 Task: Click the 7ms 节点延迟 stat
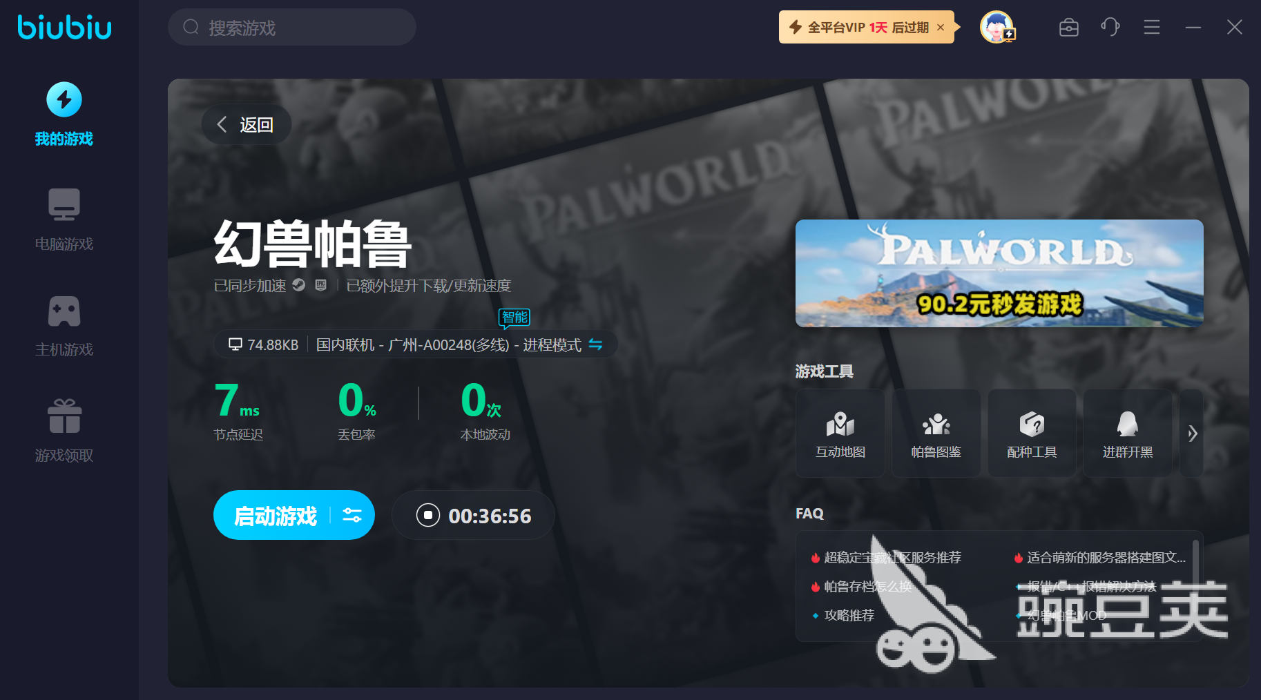point(238,411)
